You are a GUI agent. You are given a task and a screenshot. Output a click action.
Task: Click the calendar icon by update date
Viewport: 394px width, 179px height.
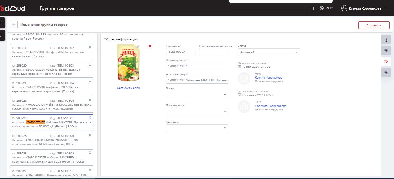(x=240, y=95)
